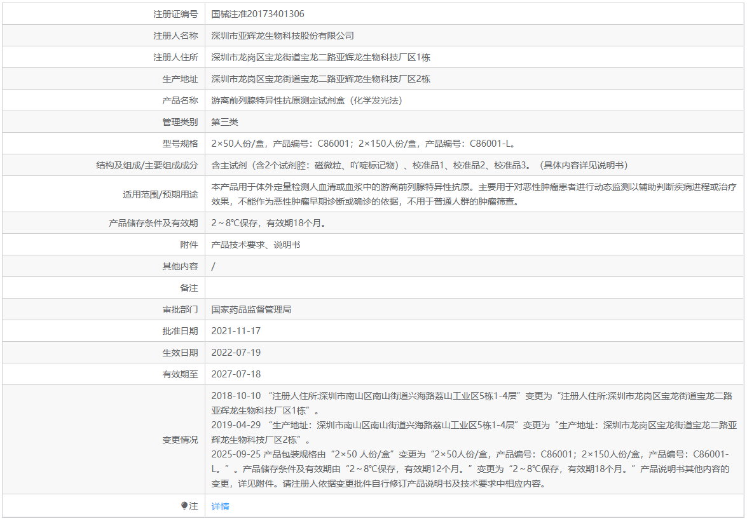Select registration number 国械注准20173401306
The width and height of the screenshot is (747, 521).
click(x=257, y=14)
